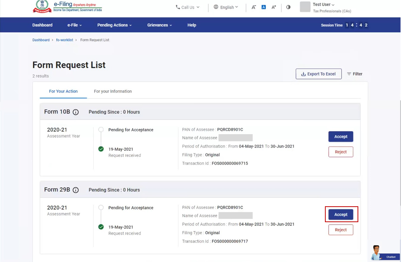Open info icon next to Form 29B

(x=76, y=190)
